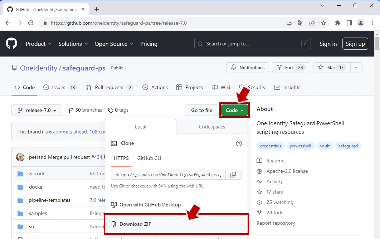Click the tab search chevron in title bar
The image size is (380, 239).
(x=322, y=5)
